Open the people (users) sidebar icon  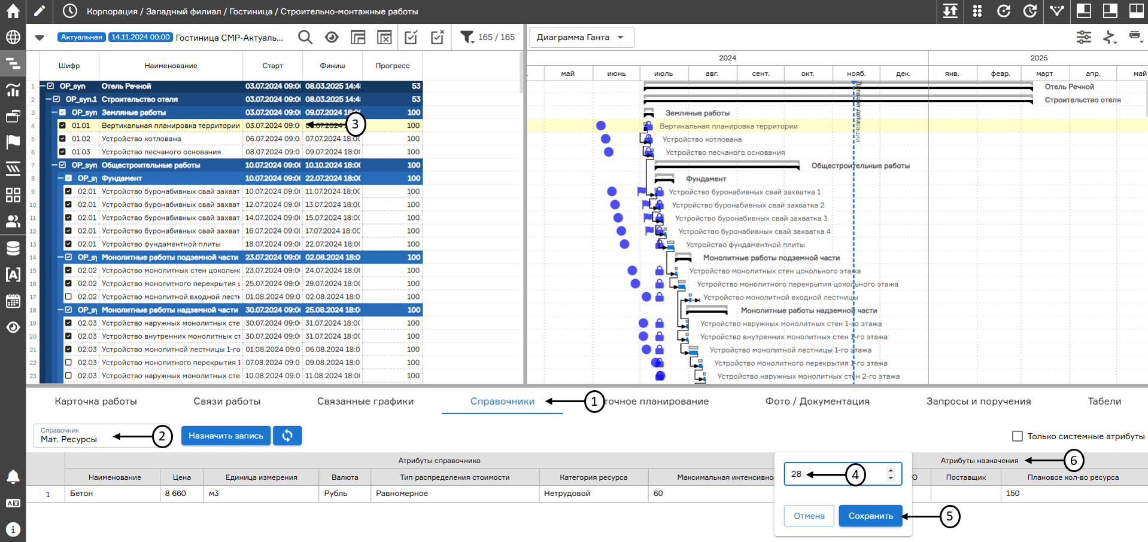point(13,221)
